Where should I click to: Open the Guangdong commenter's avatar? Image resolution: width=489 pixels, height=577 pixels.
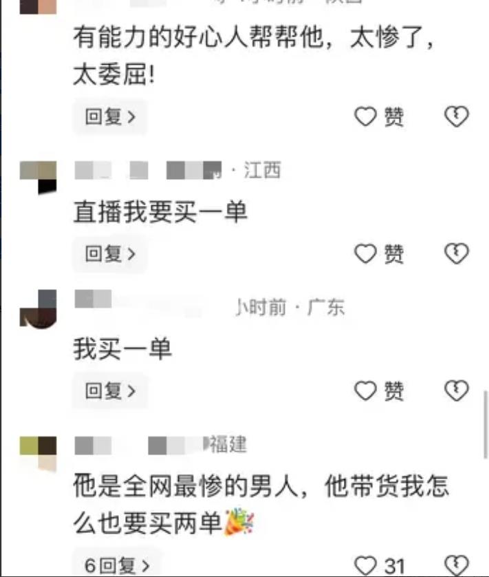[38, 308]
